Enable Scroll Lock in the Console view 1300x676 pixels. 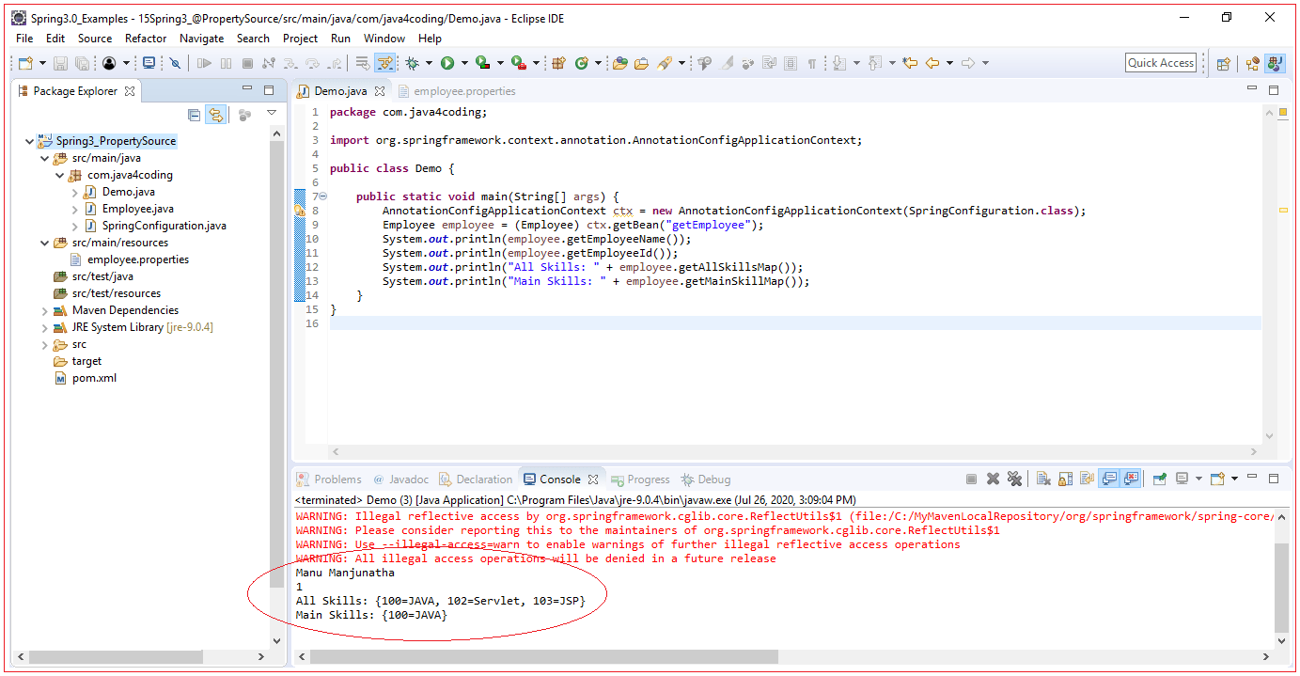click(1065, 479)
